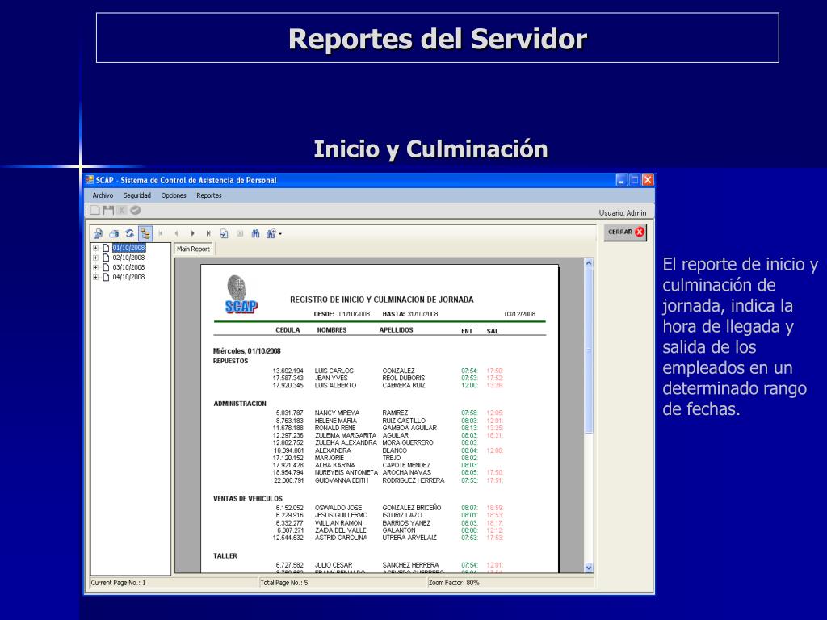The height and width of the screenshot is (620, 827).
Task: Click the grayed close current view icon
Action: point(240,233)
